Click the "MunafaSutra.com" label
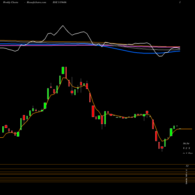 click(x=36, y=2)
